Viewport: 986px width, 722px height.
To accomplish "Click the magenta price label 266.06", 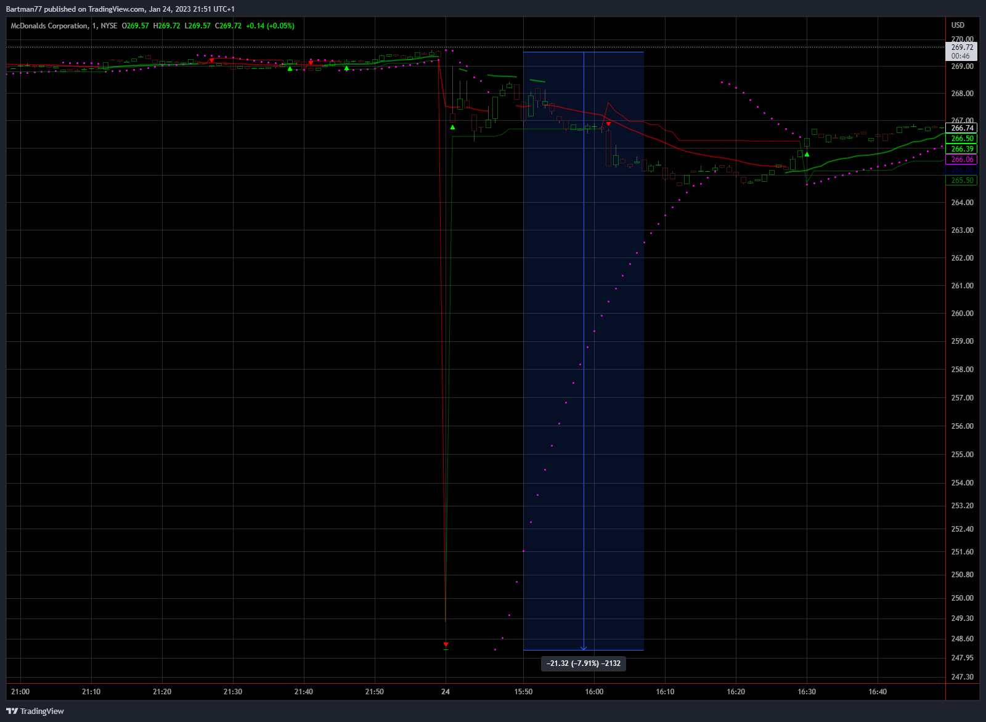I will coord(962,160).
